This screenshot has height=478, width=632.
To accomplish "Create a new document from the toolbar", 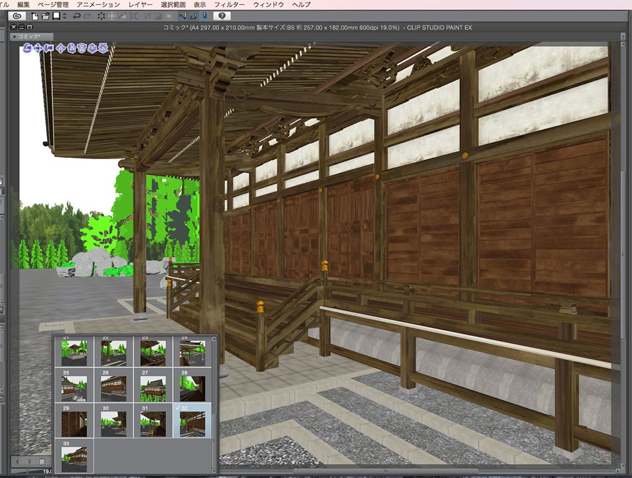I will coord(35,16).
